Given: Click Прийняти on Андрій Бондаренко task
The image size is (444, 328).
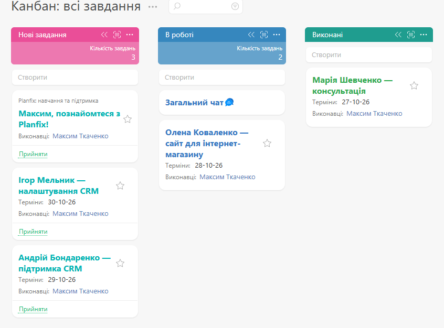Looking at the screenshot, I should click(x=33, y=309).
